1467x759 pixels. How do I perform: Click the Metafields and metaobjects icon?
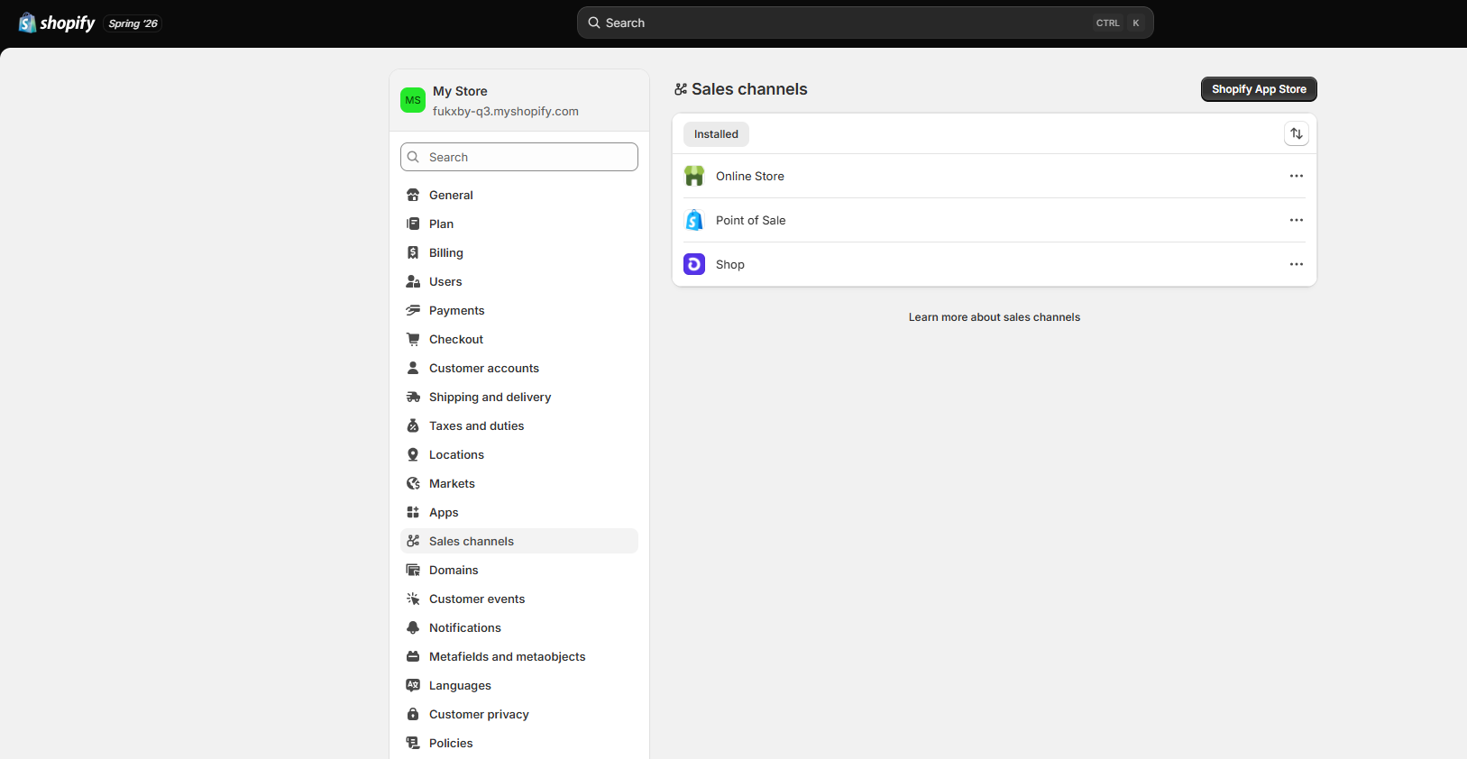[x=413, y=656]
